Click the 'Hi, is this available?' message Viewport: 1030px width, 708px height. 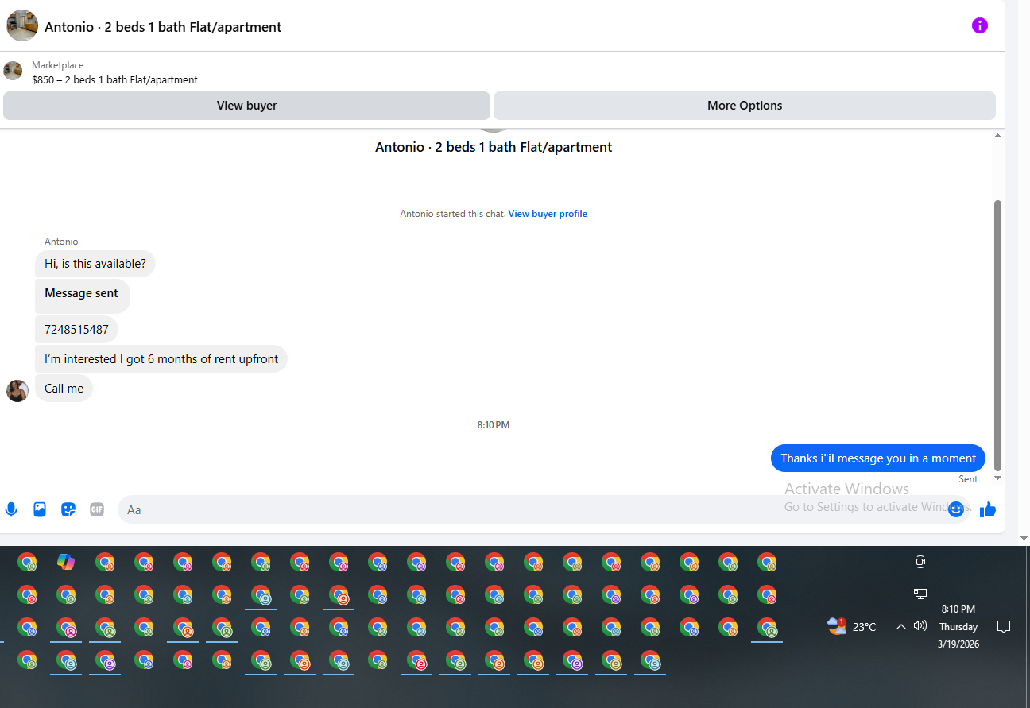(x=95, y=263)
